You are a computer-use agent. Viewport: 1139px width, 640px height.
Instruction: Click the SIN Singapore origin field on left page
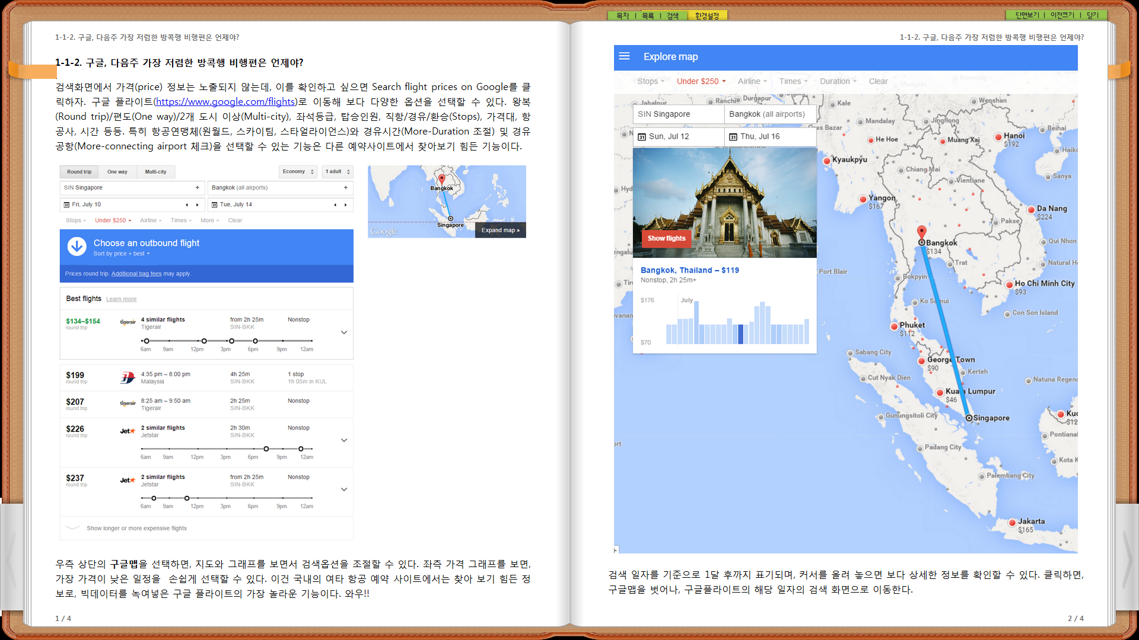point(132,188)
